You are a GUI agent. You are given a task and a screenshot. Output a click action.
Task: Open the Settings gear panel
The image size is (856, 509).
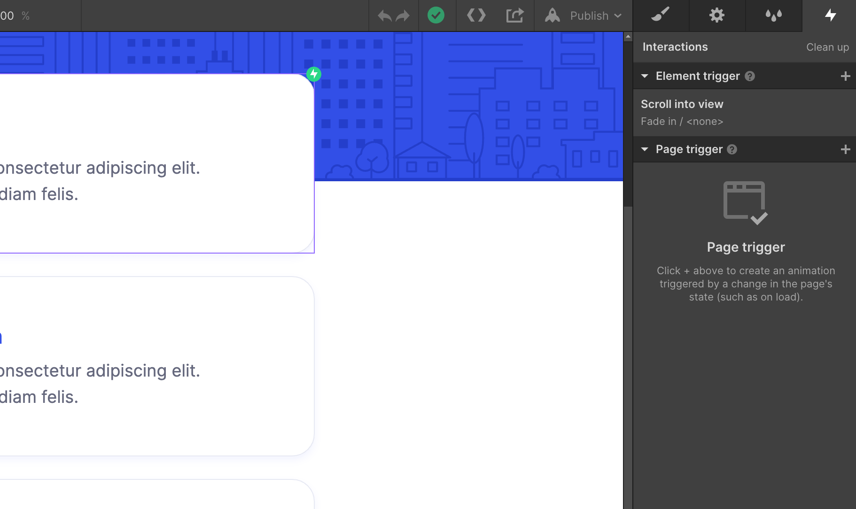[x=716, y=15]
